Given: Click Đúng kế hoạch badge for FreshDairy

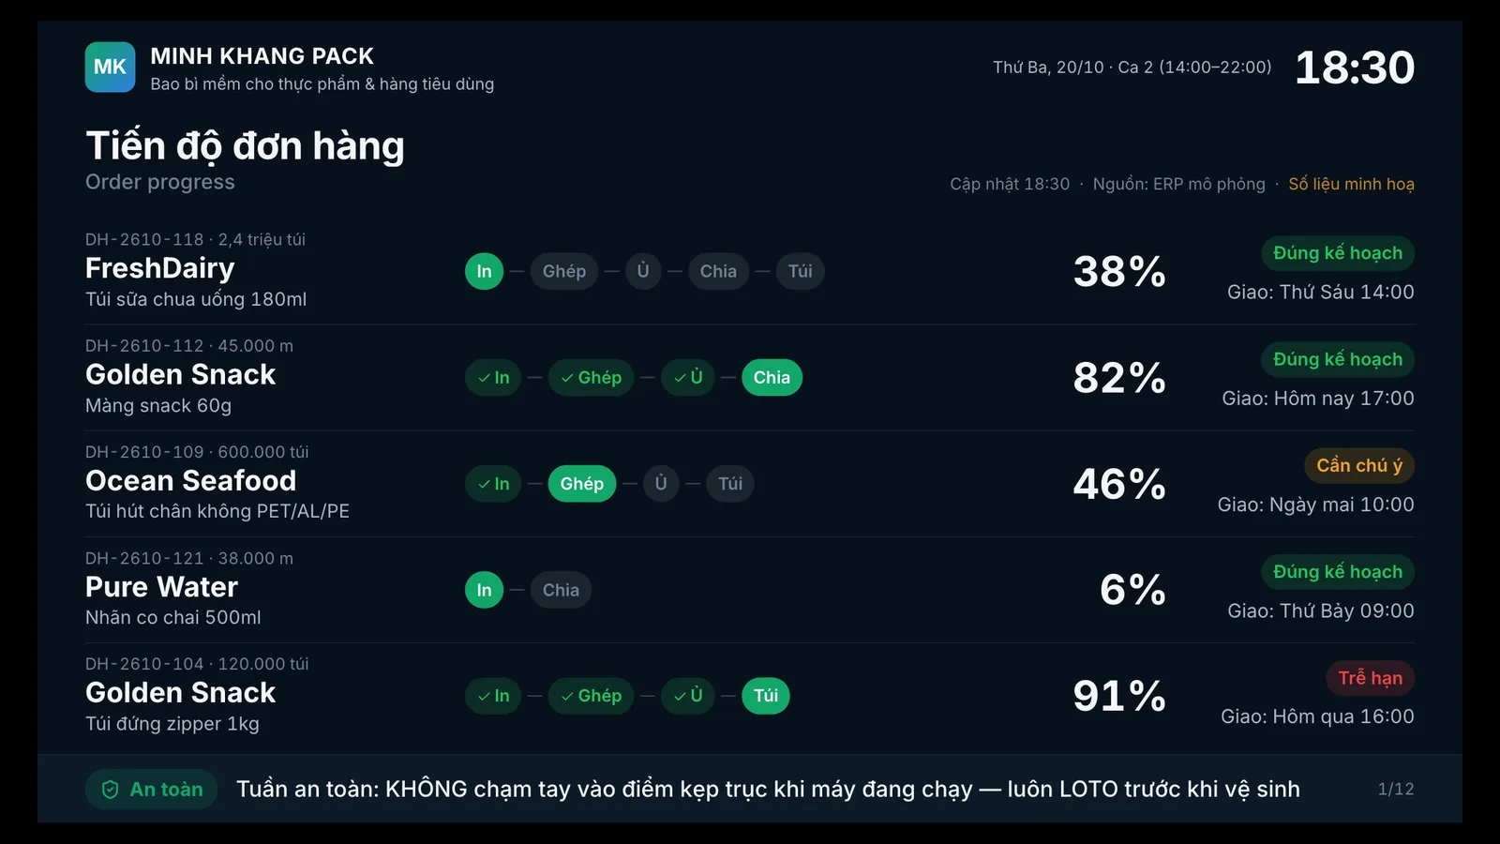Looking at the screenshot, I should point(1338,253).
